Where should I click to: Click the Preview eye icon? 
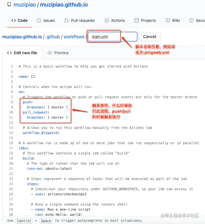tap(50, 53)
